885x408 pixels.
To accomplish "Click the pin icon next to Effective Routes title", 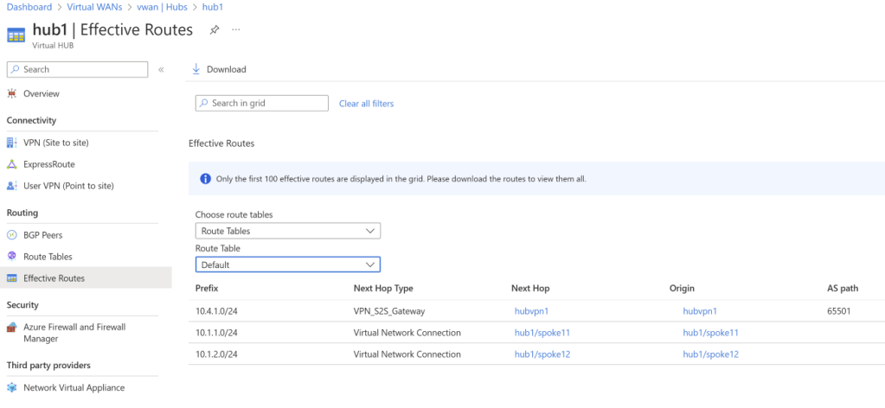I will pos(214,30).
